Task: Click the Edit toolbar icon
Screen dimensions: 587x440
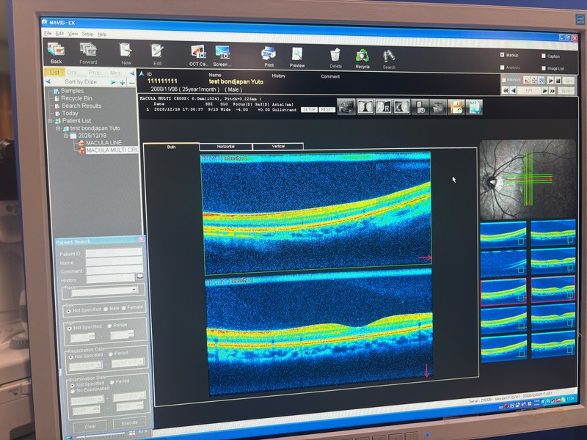Action: click(157, 51)
